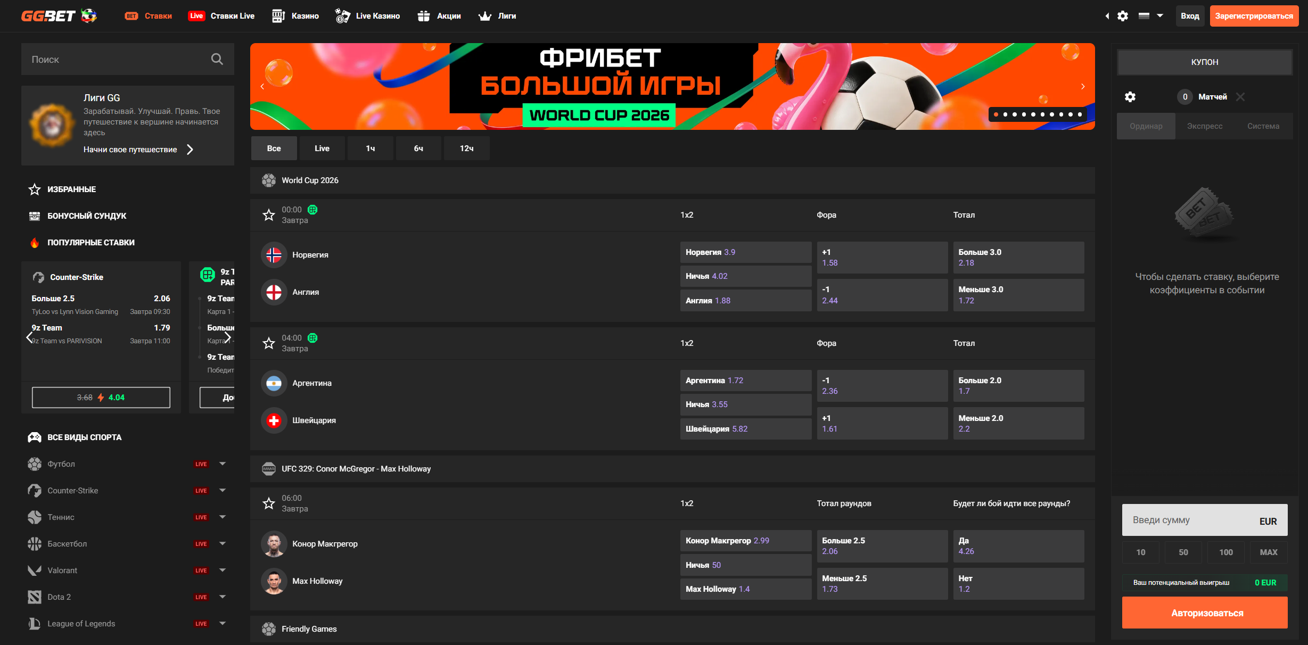The height and width of the screenshot is (645, 1308).
Task: Click the Argentina flag icon
Action: 274,383
